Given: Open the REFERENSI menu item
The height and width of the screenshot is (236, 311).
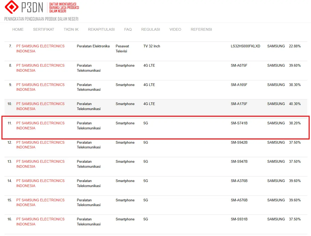Looking at the screenshot, I should point(201,29).
